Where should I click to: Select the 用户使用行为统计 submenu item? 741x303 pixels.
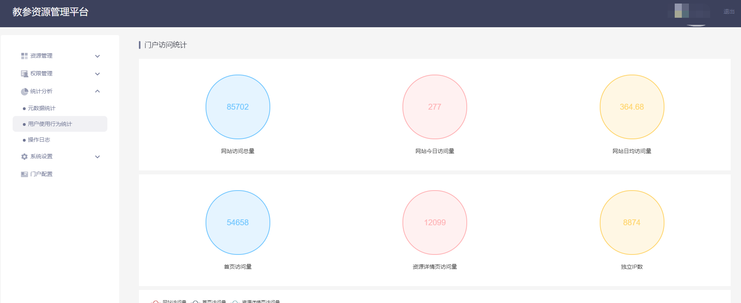60,124
